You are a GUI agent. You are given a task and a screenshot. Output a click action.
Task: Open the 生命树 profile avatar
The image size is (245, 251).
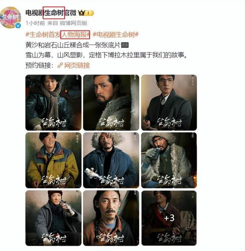[x=10, y=18]
